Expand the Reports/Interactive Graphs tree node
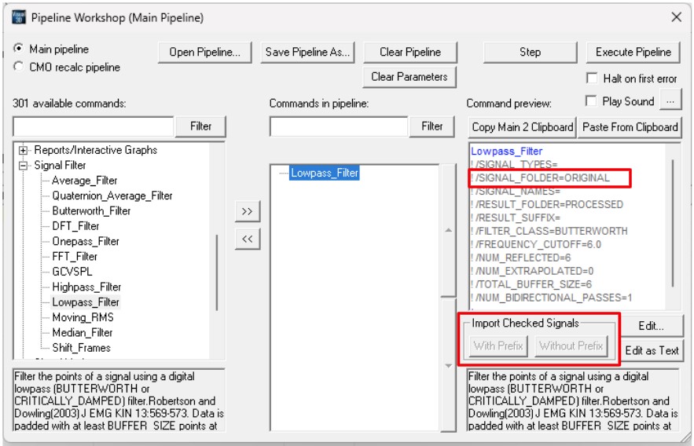Viewport: 694px width, 446px height. coord(24,150)
